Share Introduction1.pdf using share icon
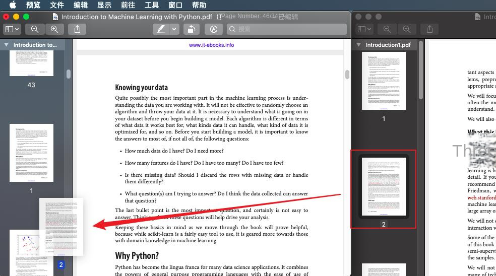The width and height of the screenshot is (496, 276). (x=429, y=29)
